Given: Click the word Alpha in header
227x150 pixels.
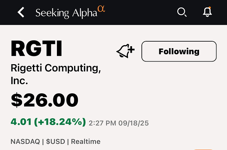Looking at the screenshot, I should 84,13.
